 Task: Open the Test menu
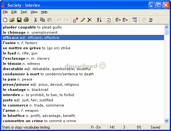coord(24,12)
